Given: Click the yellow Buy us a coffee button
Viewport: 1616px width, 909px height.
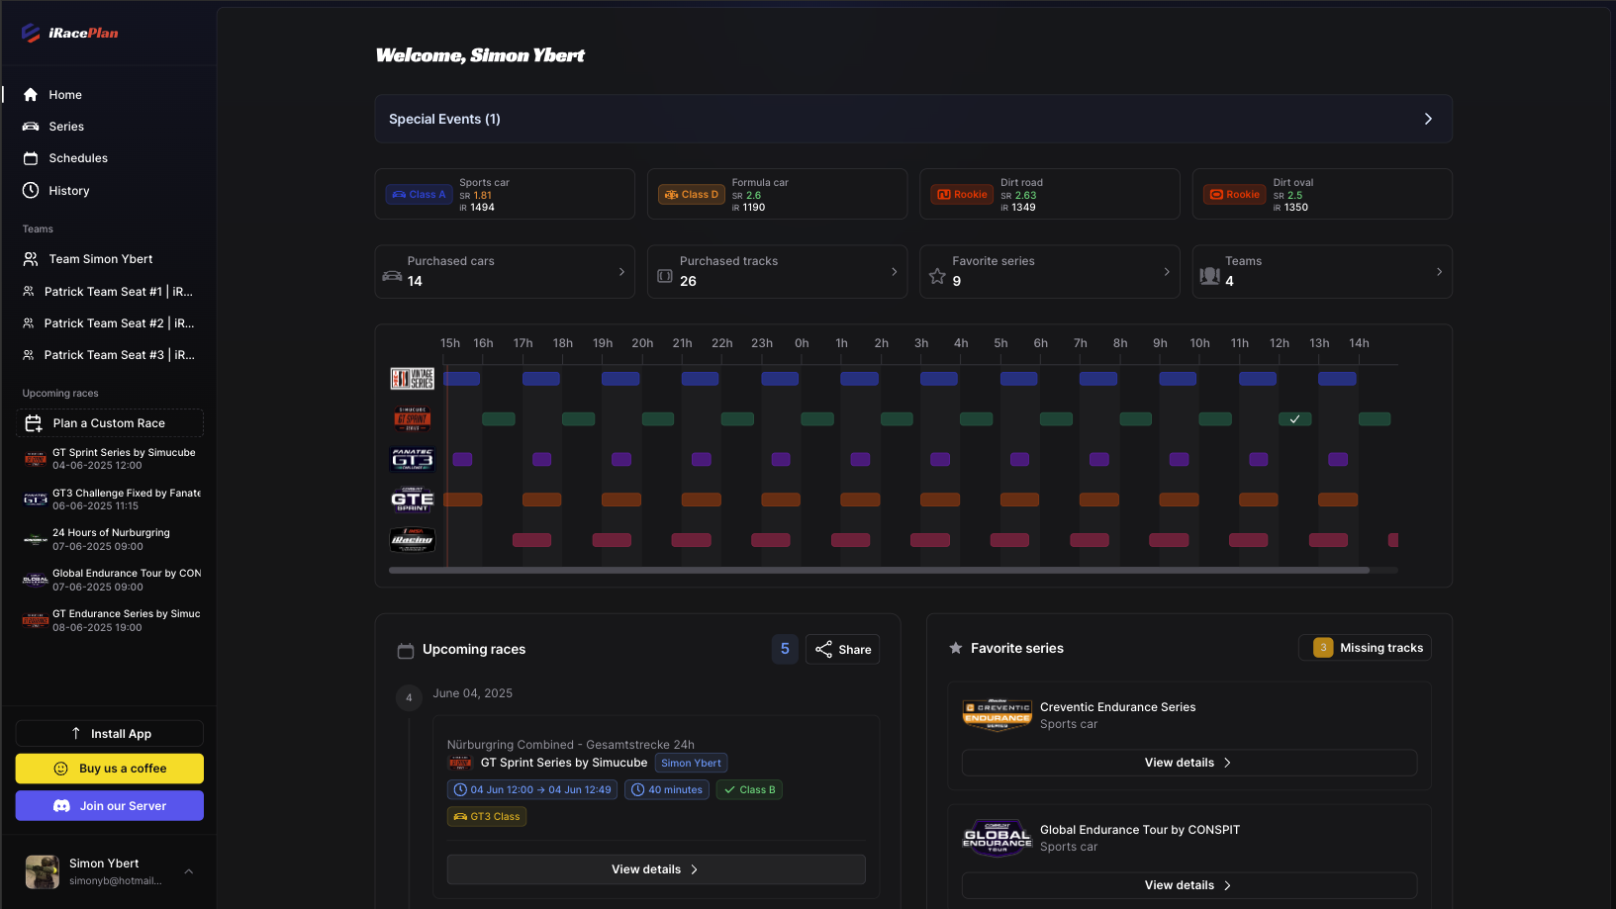Looking at the screenshot, I should click(x=109, y=769).
